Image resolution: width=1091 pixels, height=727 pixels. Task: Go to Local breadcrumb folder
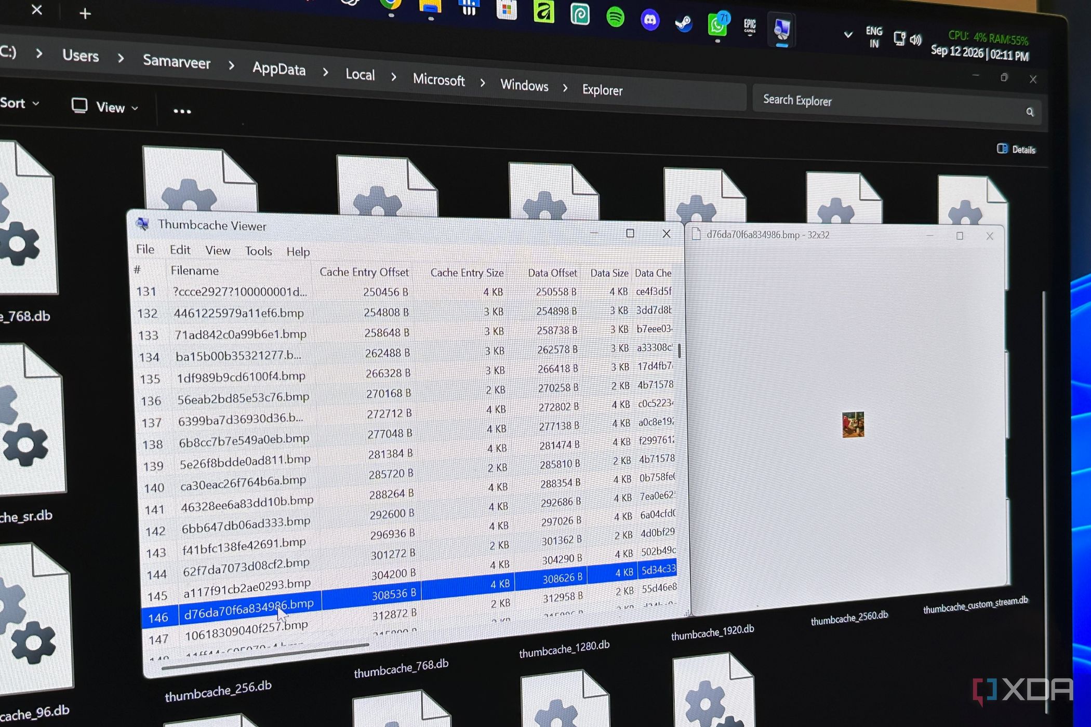tap(360, 75)
